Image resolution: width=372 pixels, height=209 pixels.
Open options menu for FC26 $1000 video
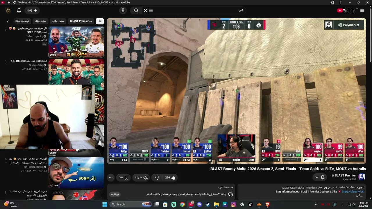[x=5, y=29]
